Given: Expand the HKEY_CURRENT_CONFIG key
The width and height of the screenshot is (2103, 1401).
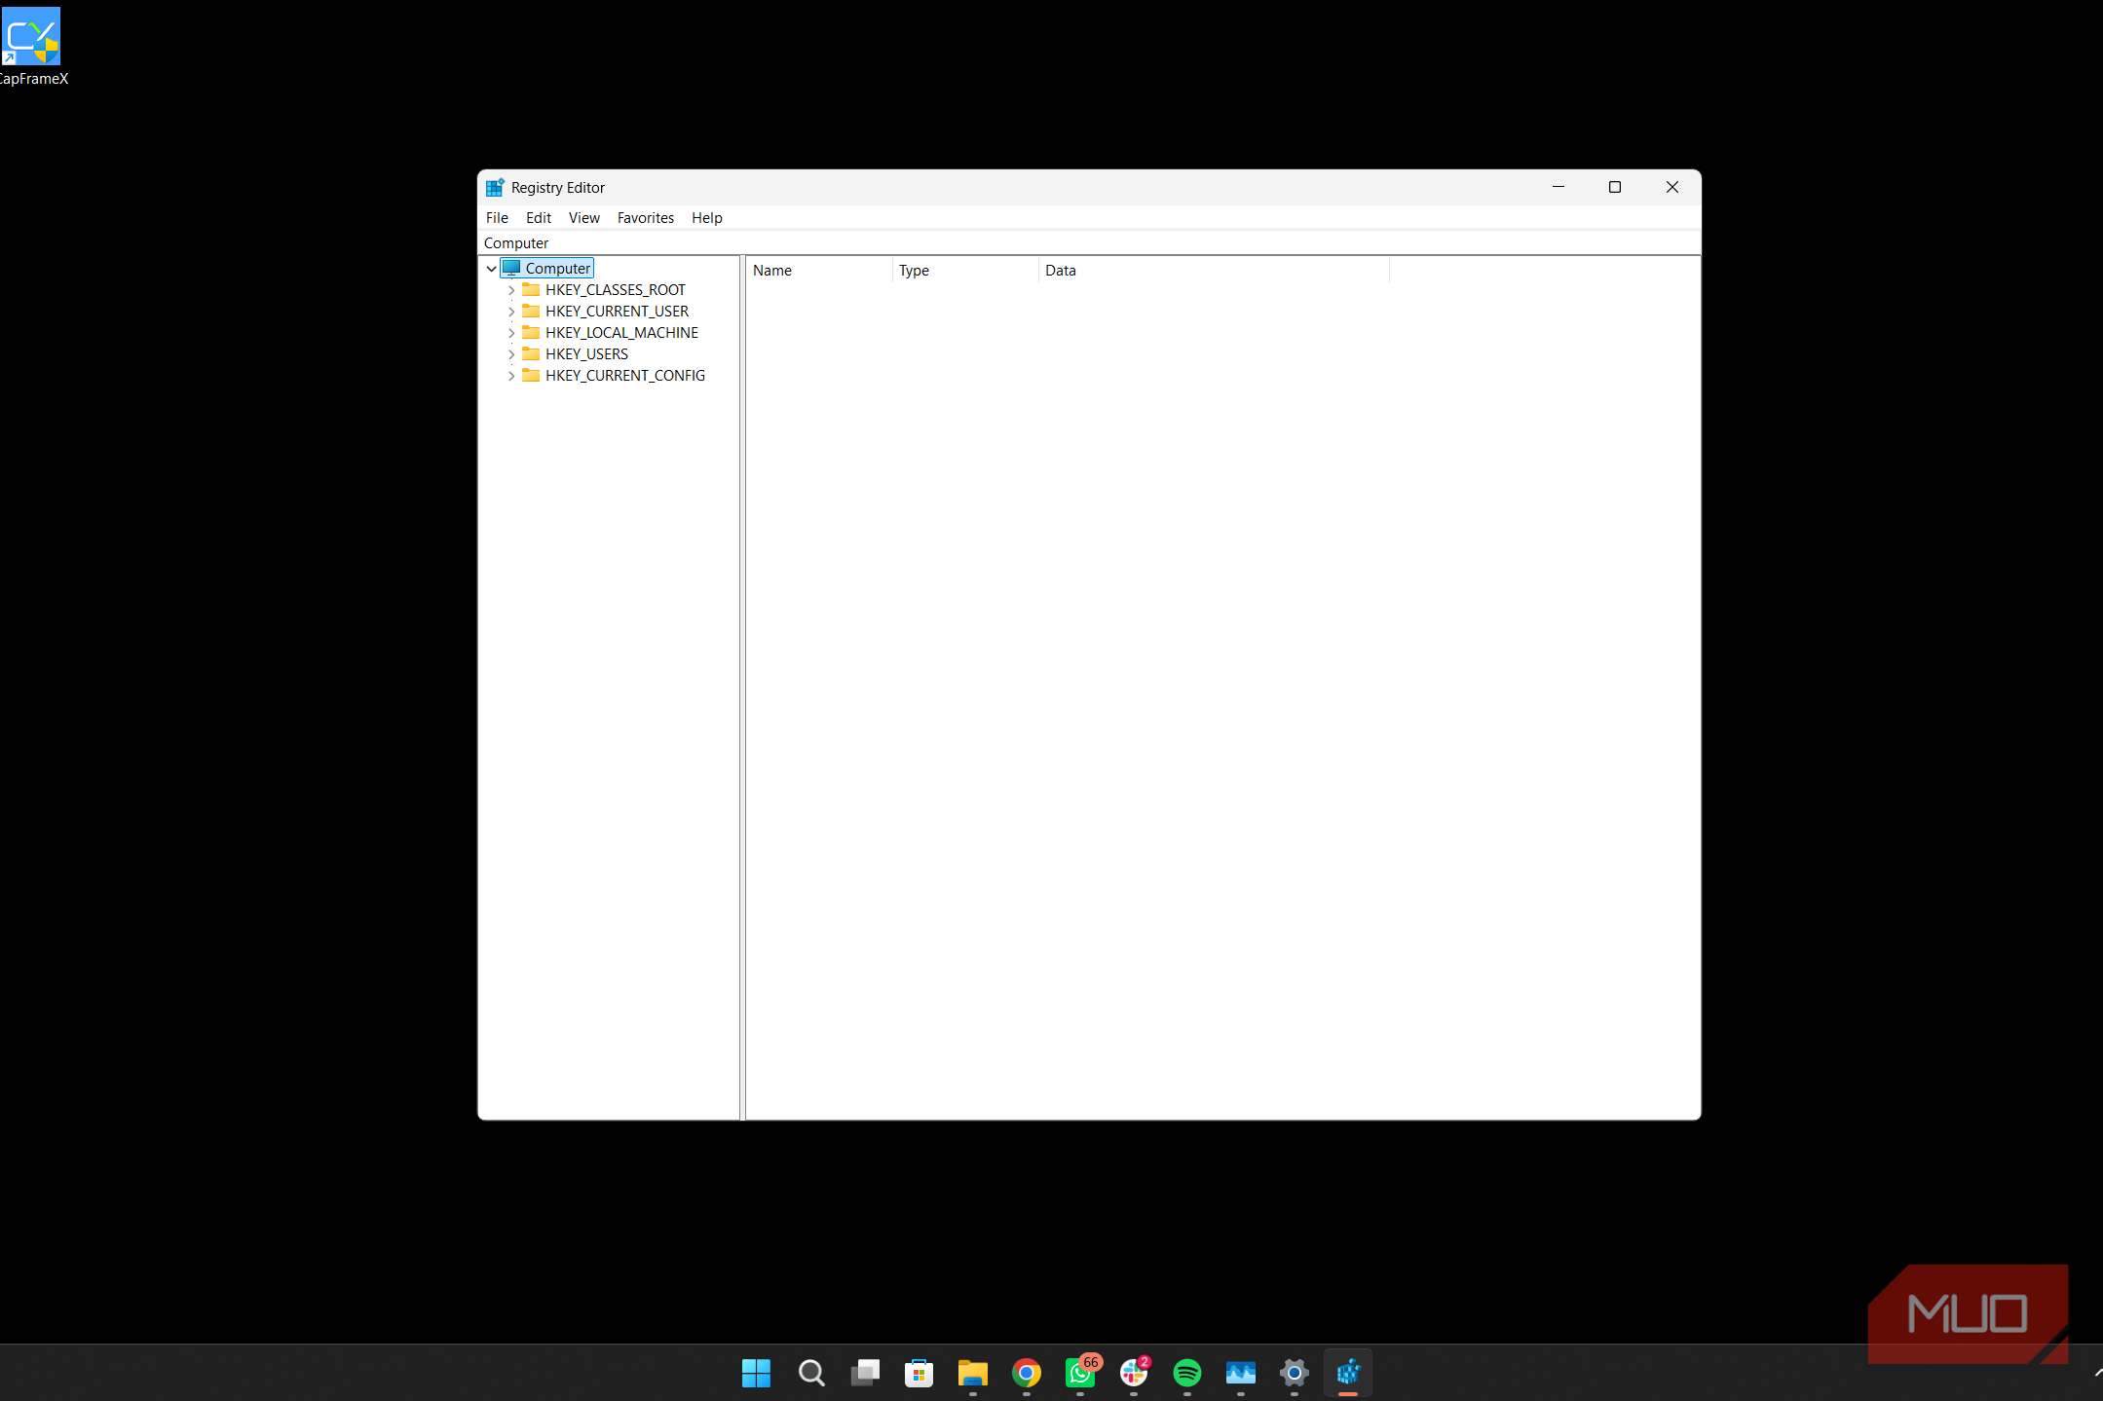Looking at the screenshot, I should (x=511, y=376).
